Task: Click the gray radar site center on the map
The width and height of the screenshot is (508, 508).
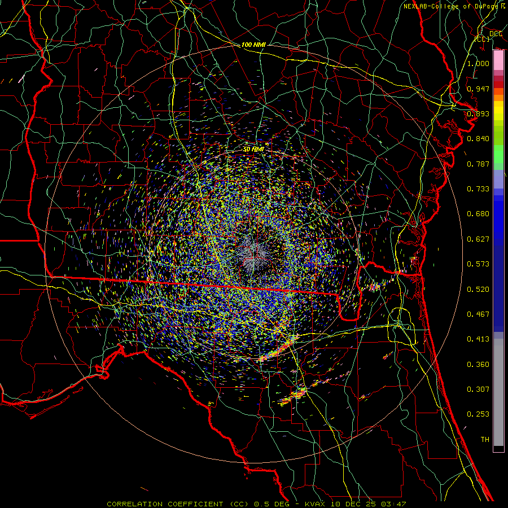Action: click(x=253, y=254)
